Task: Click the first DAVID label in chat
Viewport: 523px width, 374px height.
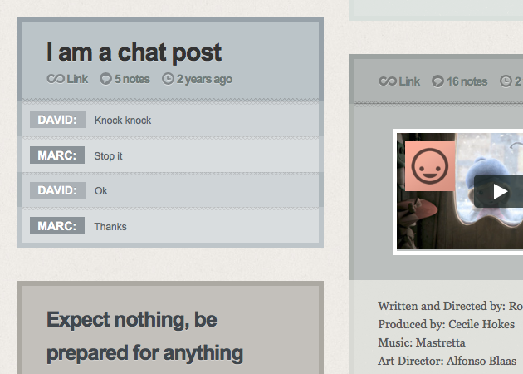Action: pyautogui.click(x=57, y=120)
